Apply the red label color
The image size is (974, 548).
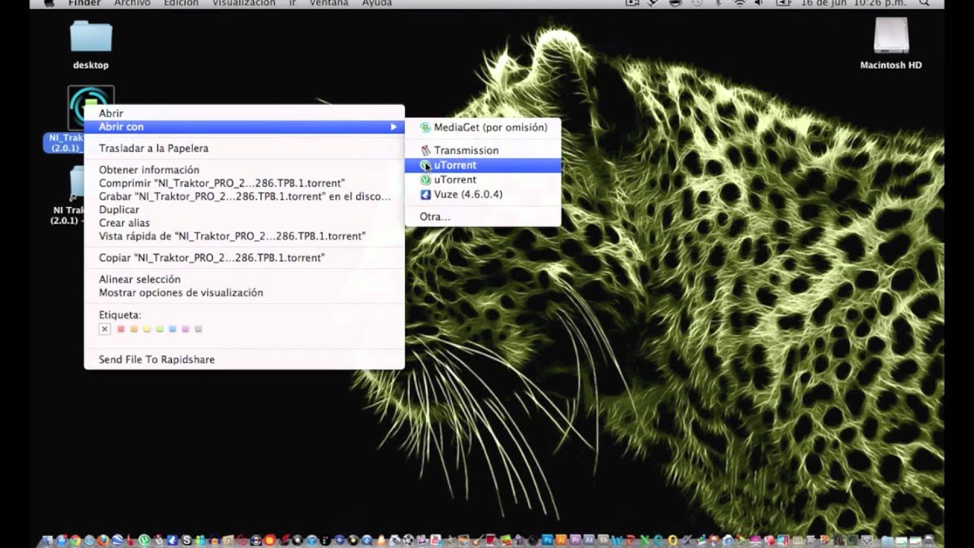click(x=120, y=329)
